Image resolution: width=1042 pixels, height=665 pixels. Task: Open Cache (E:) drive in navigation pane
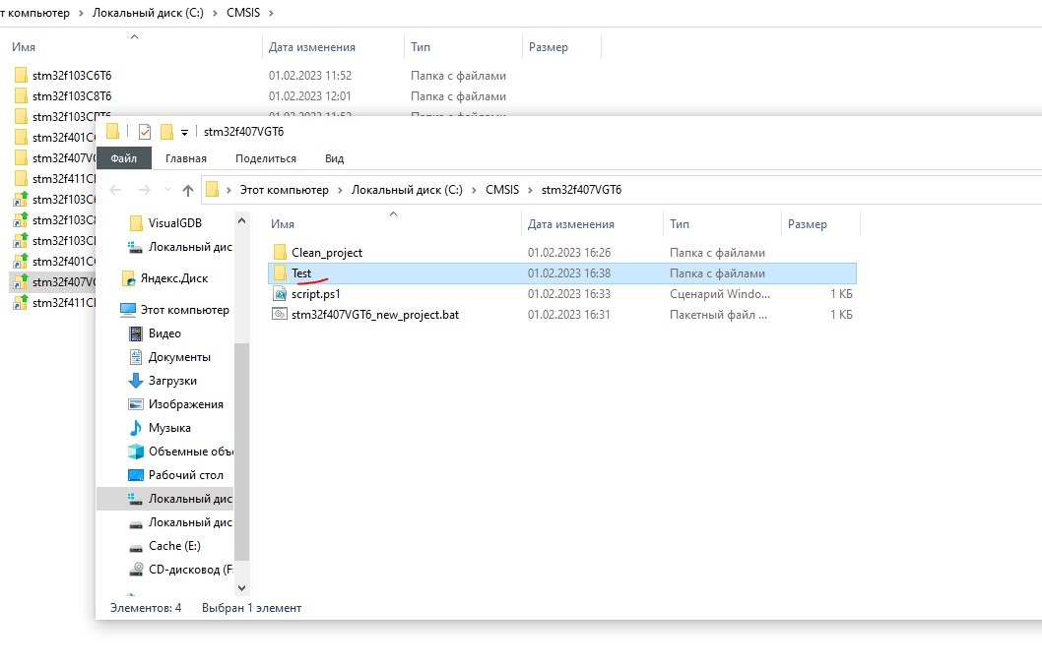(174, 546)
